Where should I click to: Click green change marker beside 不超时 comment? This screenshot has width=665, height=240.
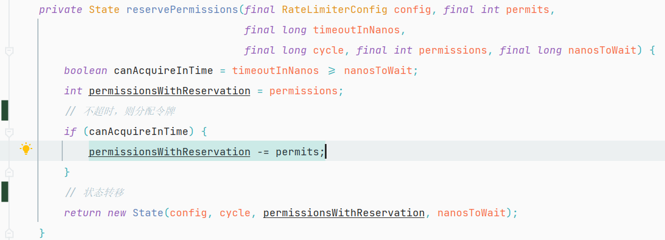(x=5, y=111)
